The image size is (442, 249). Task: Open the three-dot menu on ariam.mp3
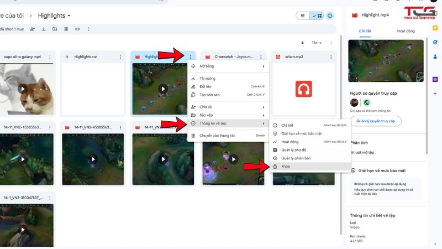tap(331, 57)
